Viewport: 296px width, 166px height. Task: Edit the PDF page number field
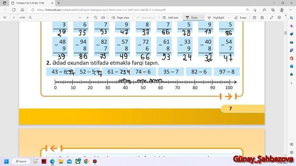tap(14, 18)
